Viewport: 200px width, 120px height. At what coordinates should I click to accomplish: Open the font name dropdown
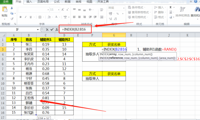coord(48,10)
